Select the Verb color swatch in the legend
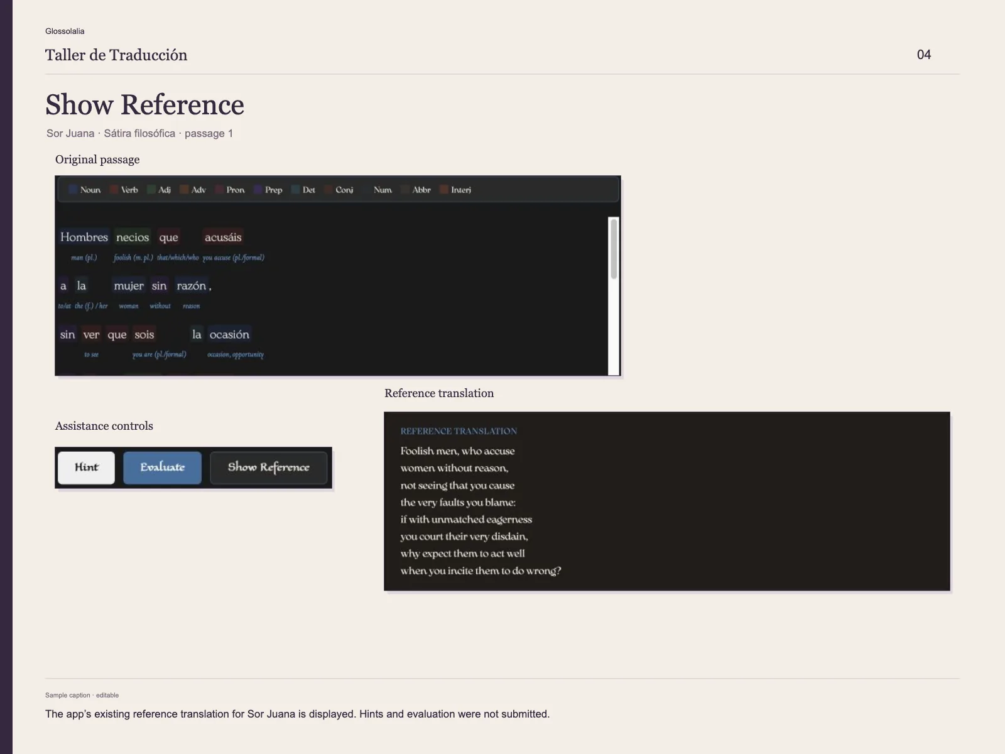Screen dimensions: 1005x754 (x=114, y=190)
